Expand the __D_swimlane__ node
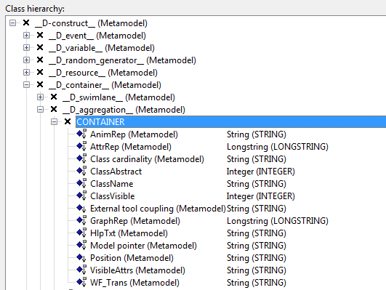The height and width of the screenshot is (290, 386). tap(41, 97)
